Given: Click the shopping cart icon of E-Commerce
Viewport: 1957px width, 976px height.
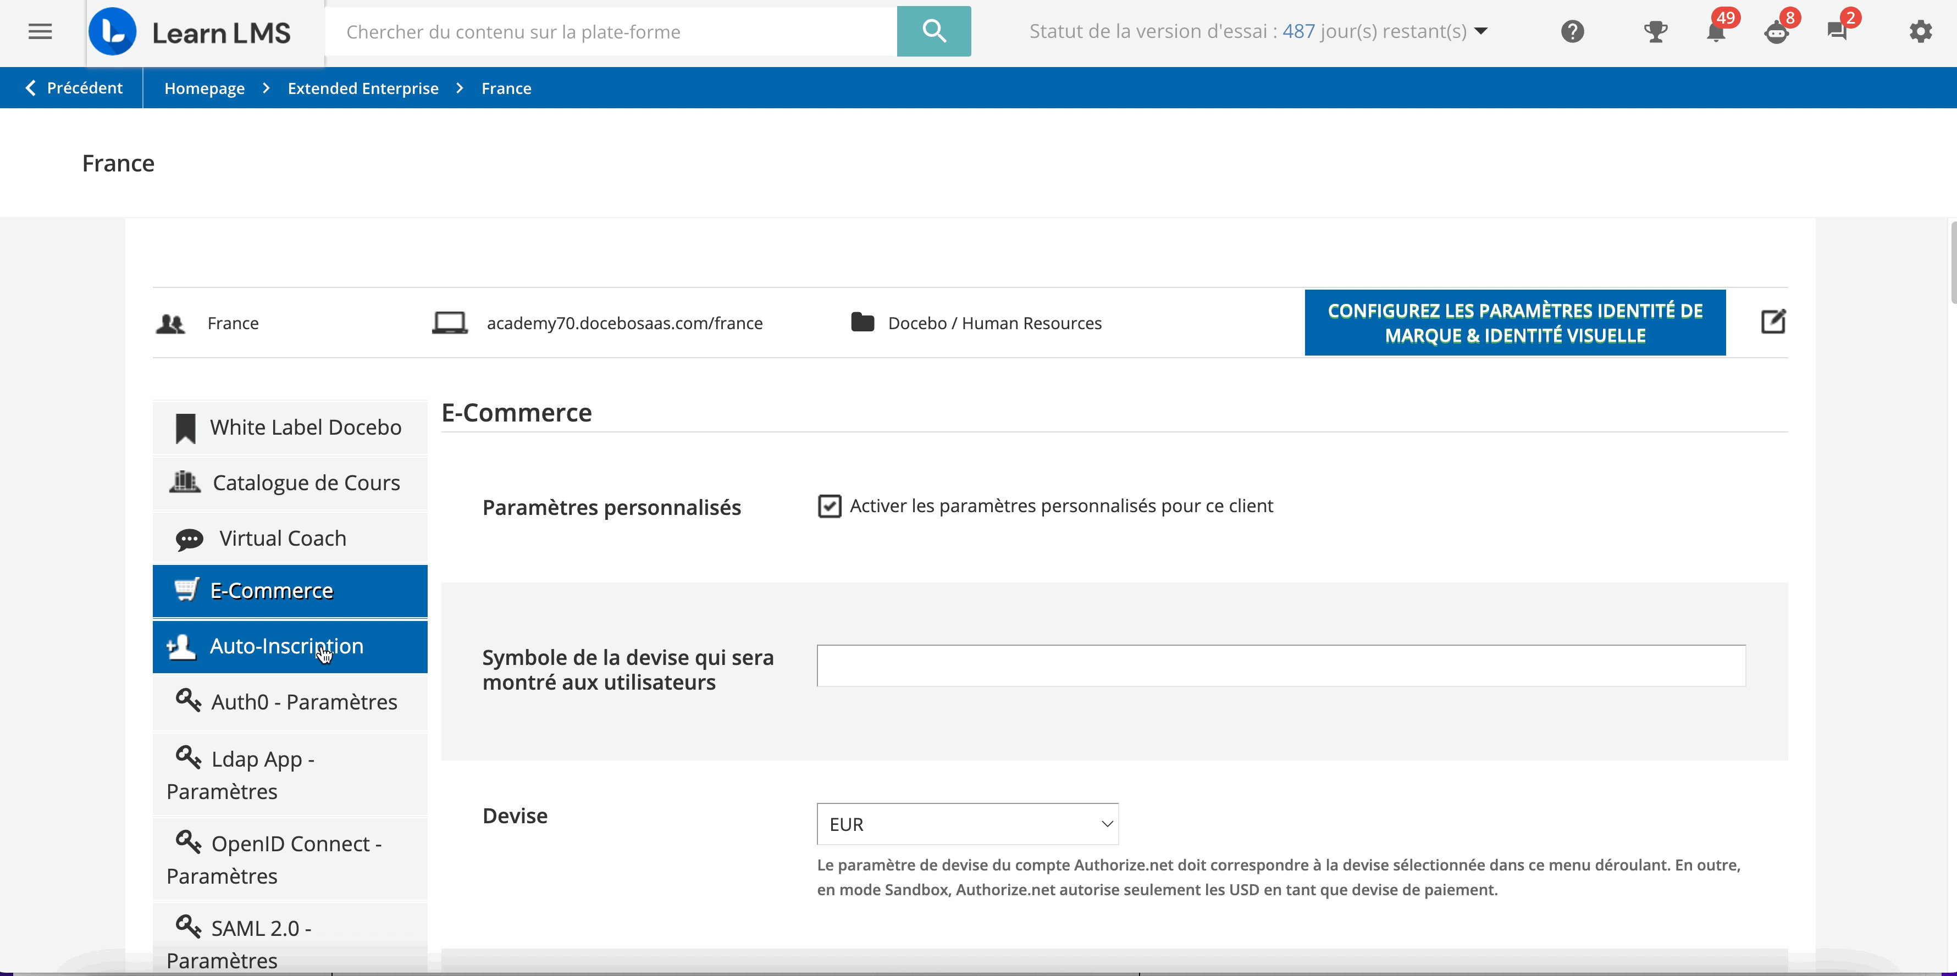Looking at the screenshot, I should coord(187,590).
